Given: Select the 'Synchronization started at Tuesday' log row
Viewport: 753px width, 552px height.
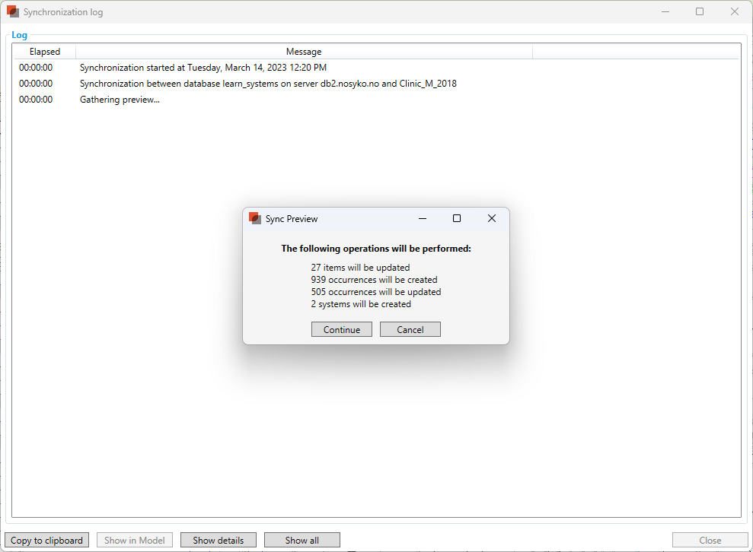Looking at the screenshot, I should click(376, 68).
